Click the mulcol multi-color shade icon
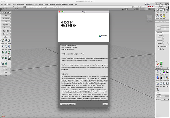 [161, 72]
